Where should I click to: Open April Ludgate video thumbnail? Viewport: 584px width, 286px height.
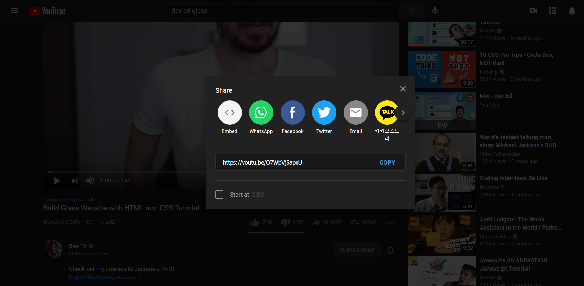[x=442, y=234]
